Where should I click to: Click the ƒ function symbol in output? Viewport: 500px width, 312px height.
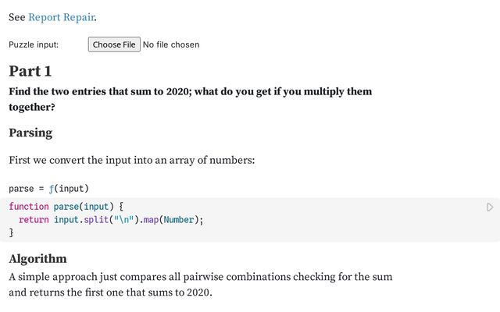click(51, 188)
